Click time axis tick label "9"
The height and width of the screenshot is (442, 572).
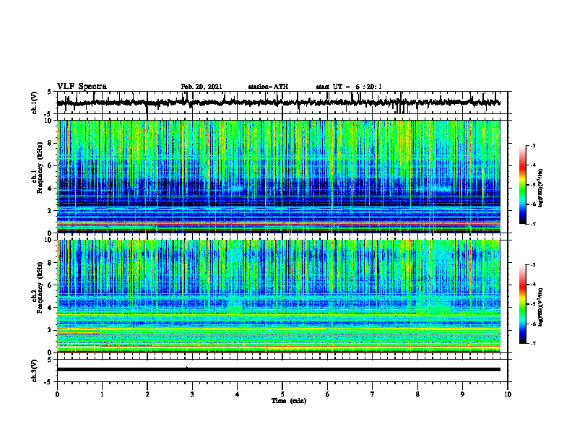[x=462, y=394]
